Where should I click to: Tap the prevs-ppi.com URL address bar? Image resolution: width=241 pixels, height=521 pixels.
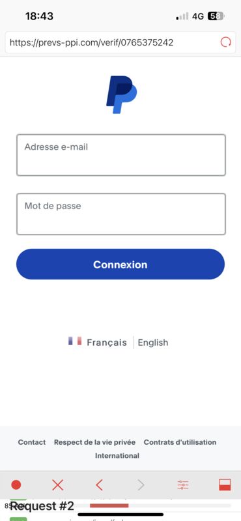[x=113, y=42]
